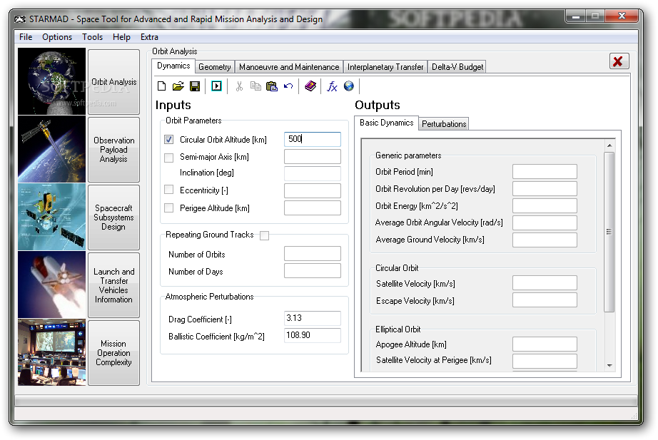
Task: Click the Ballistic Coefficient field
Action: (x=313, y=335)
